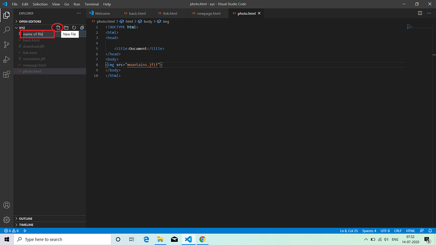Screen dimensions: 436x245
Task: Open the Go menu
Action: coord(67,4)
